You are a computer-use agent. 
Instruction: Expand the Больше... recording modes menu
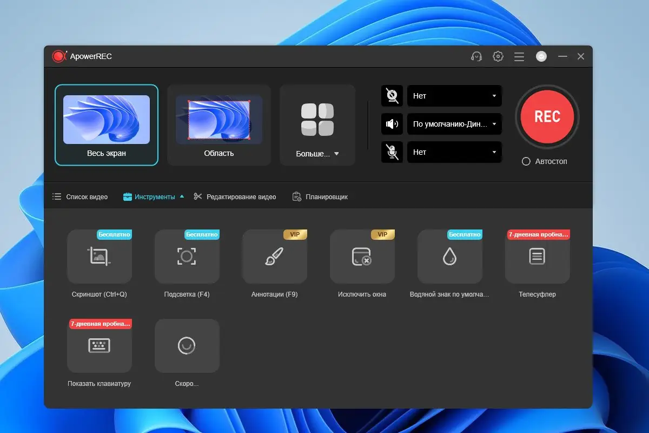(x=317, y=125)
